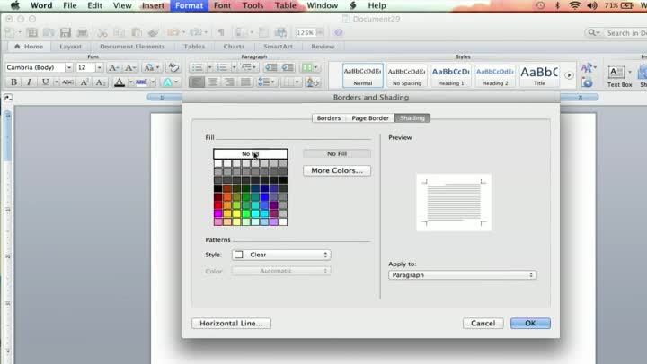Open Change Case Aa dropdown

pos(151,67)
